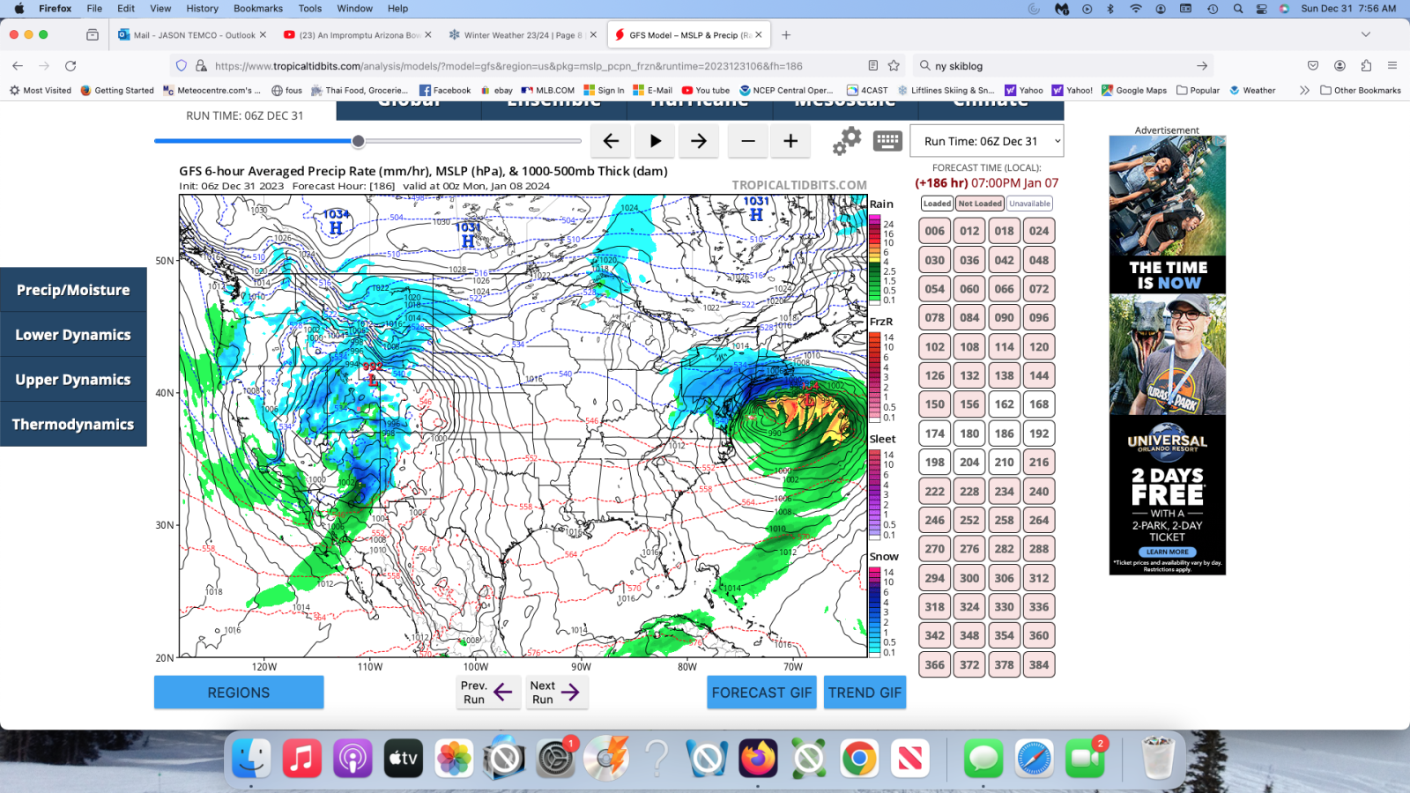Show overflow bookmarks with the chevron
This screenshot has width=1410, height=793.
tap(1304, 90)
